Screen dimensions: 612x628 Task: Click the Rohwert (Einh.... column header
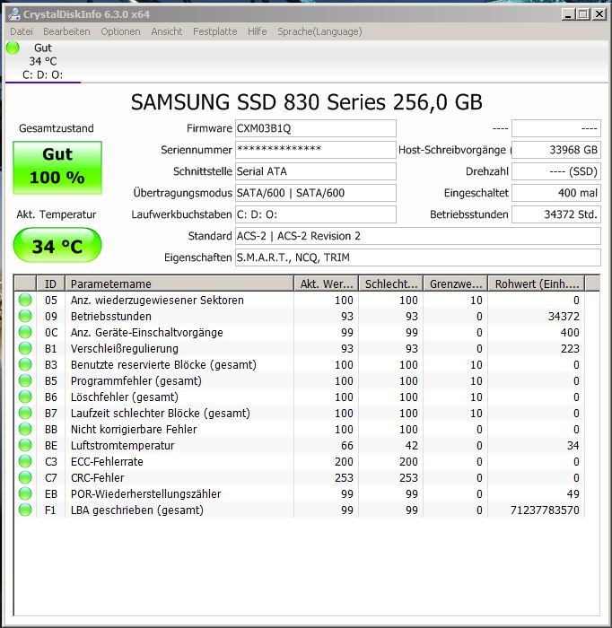537,283
